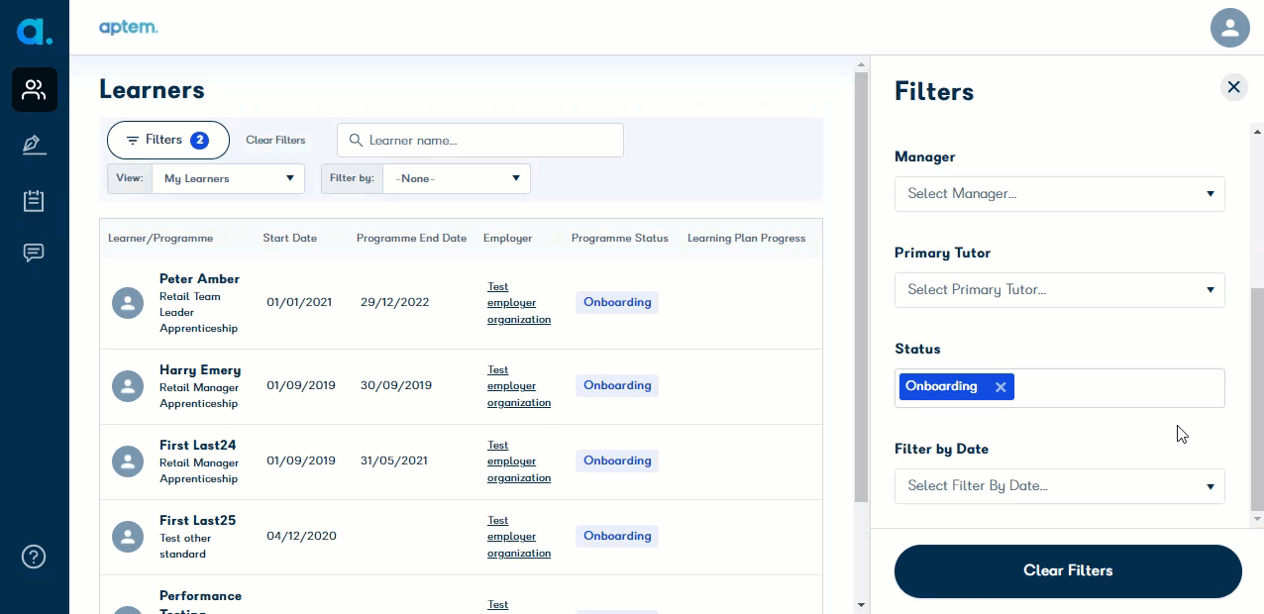Viewport: 1264px width, 614px height.
Task: Click the learners list scroll down arrow
Action: (x=861, y=605)
